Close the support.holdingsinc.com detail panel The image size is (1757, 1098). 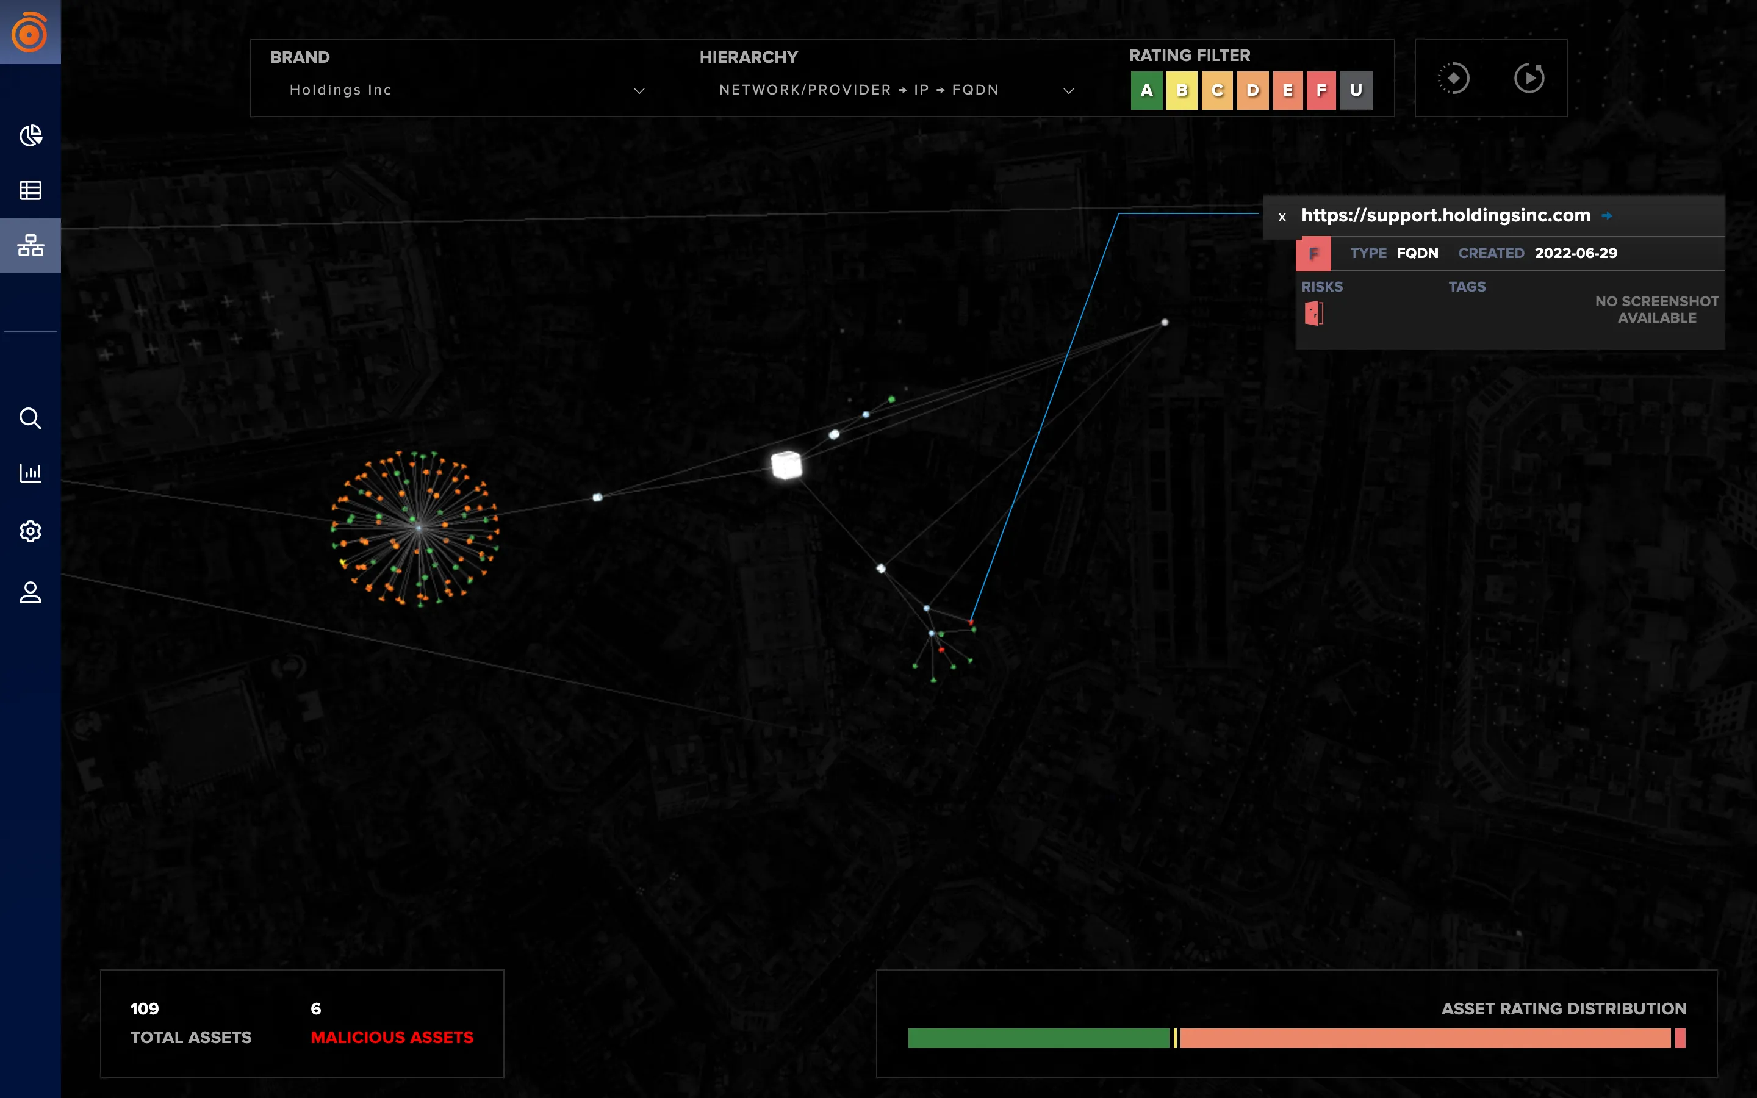(1282, 217)
